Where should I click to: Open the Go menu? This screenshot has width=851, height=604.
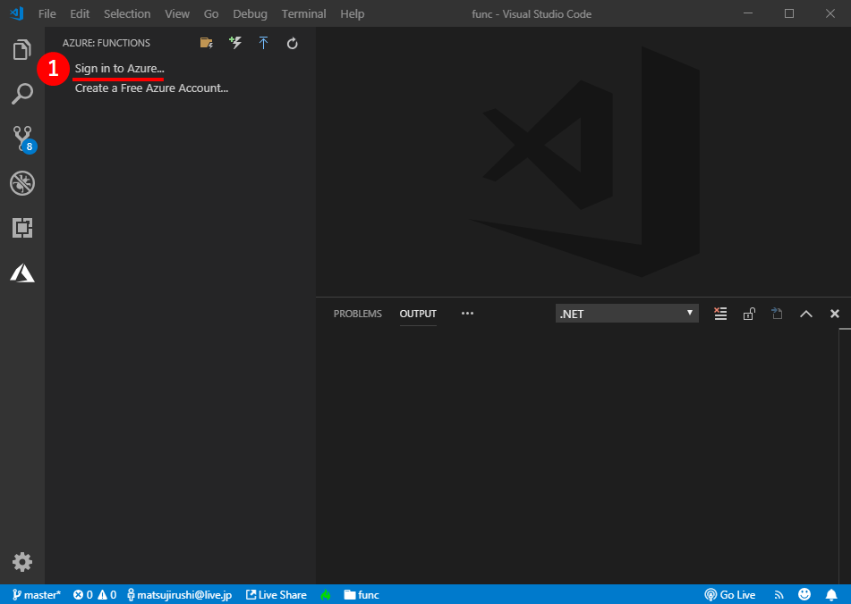[x=211, y=14]
